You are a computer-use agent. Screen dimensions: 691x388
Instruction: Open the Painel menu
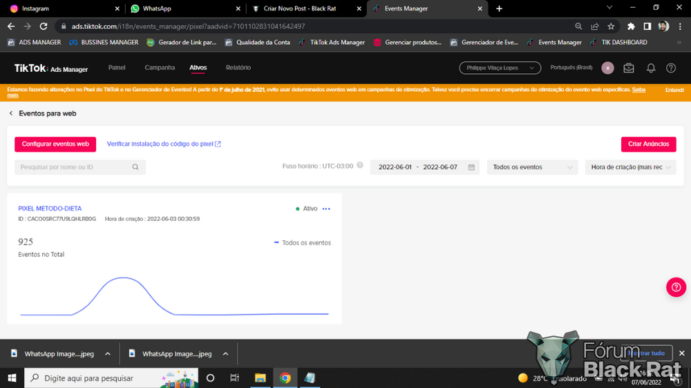117,68
